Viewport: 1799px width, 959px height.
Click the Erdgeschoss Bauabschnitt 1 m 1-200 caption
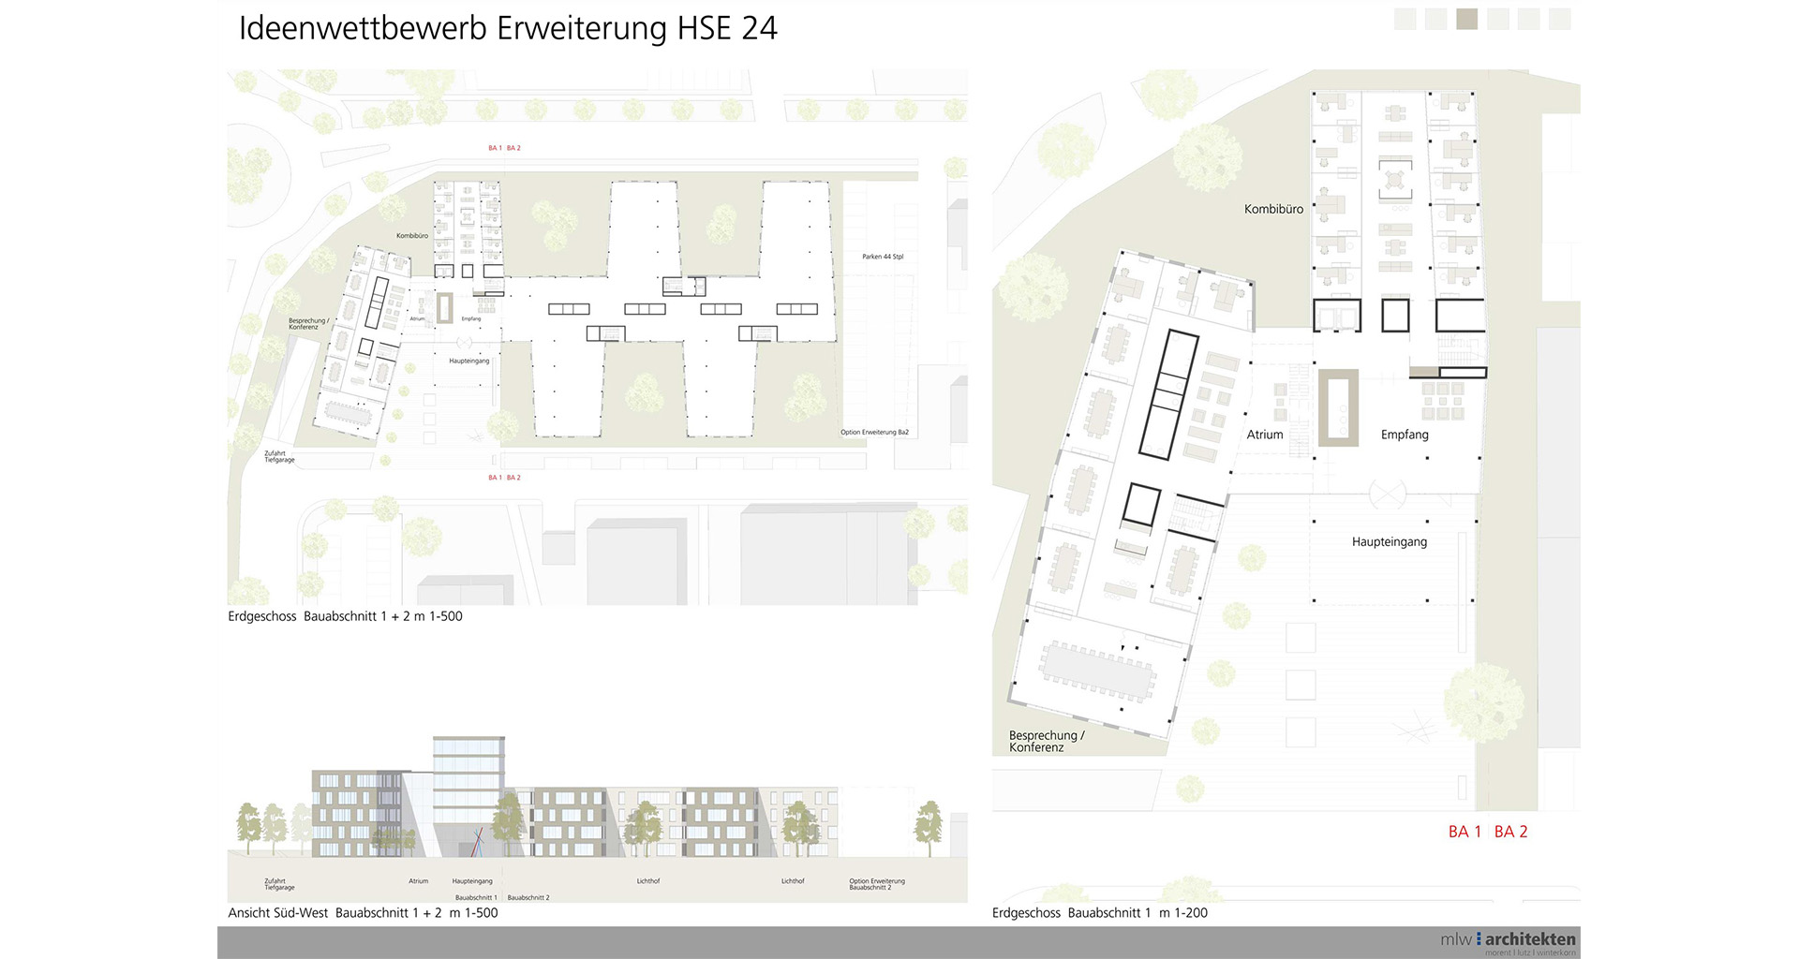pos(1100,913)
